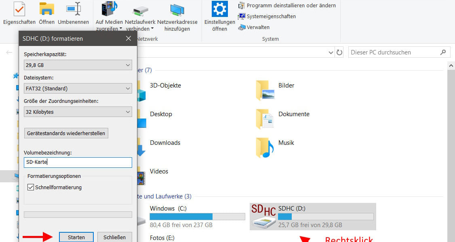455x242 pixels.
Task: Click the Volumebezeichnung text field
Action: (78, 162)
